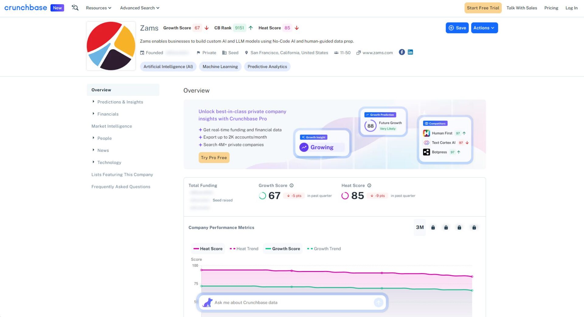Screen dimensions: 584x317
Task: Click the Zams company logo
Action: click(x=111, y=46)
